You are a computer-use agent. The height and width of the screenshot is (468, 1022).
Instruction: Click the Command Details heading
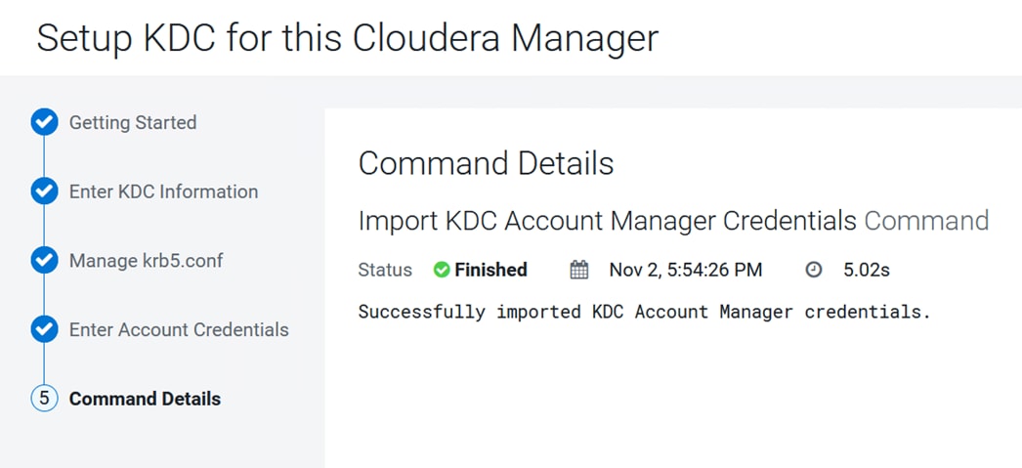[x=487, y=163]
